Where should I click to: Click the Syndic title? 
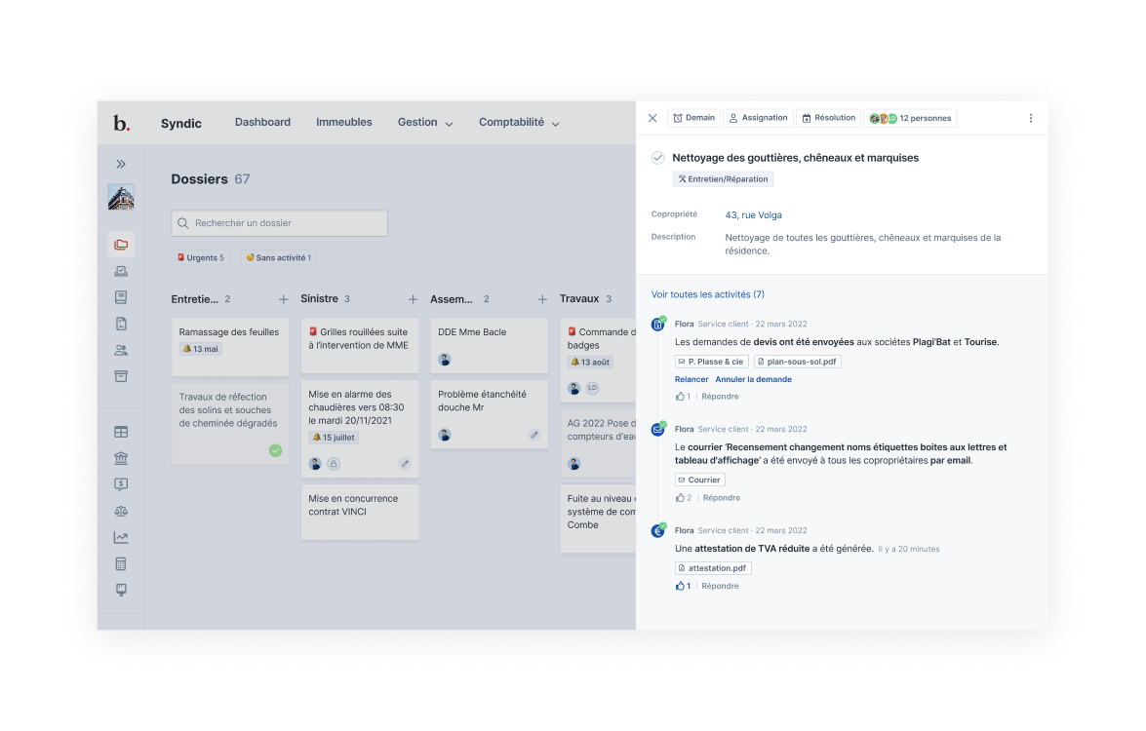[181, 124]
